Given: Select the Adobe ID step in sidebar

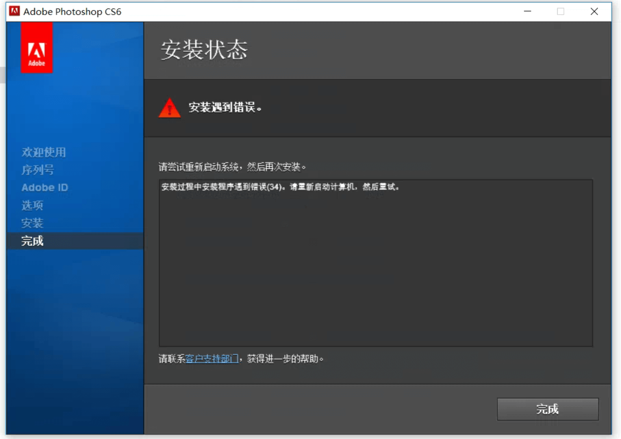Looking at the screenshot, I should 45,188.
